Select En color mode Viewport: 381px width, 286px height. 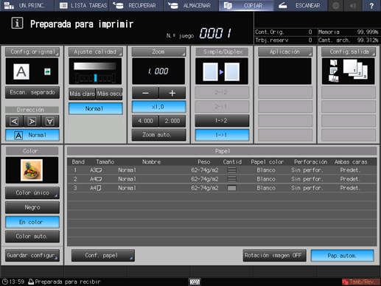click(x=32, y=222)
